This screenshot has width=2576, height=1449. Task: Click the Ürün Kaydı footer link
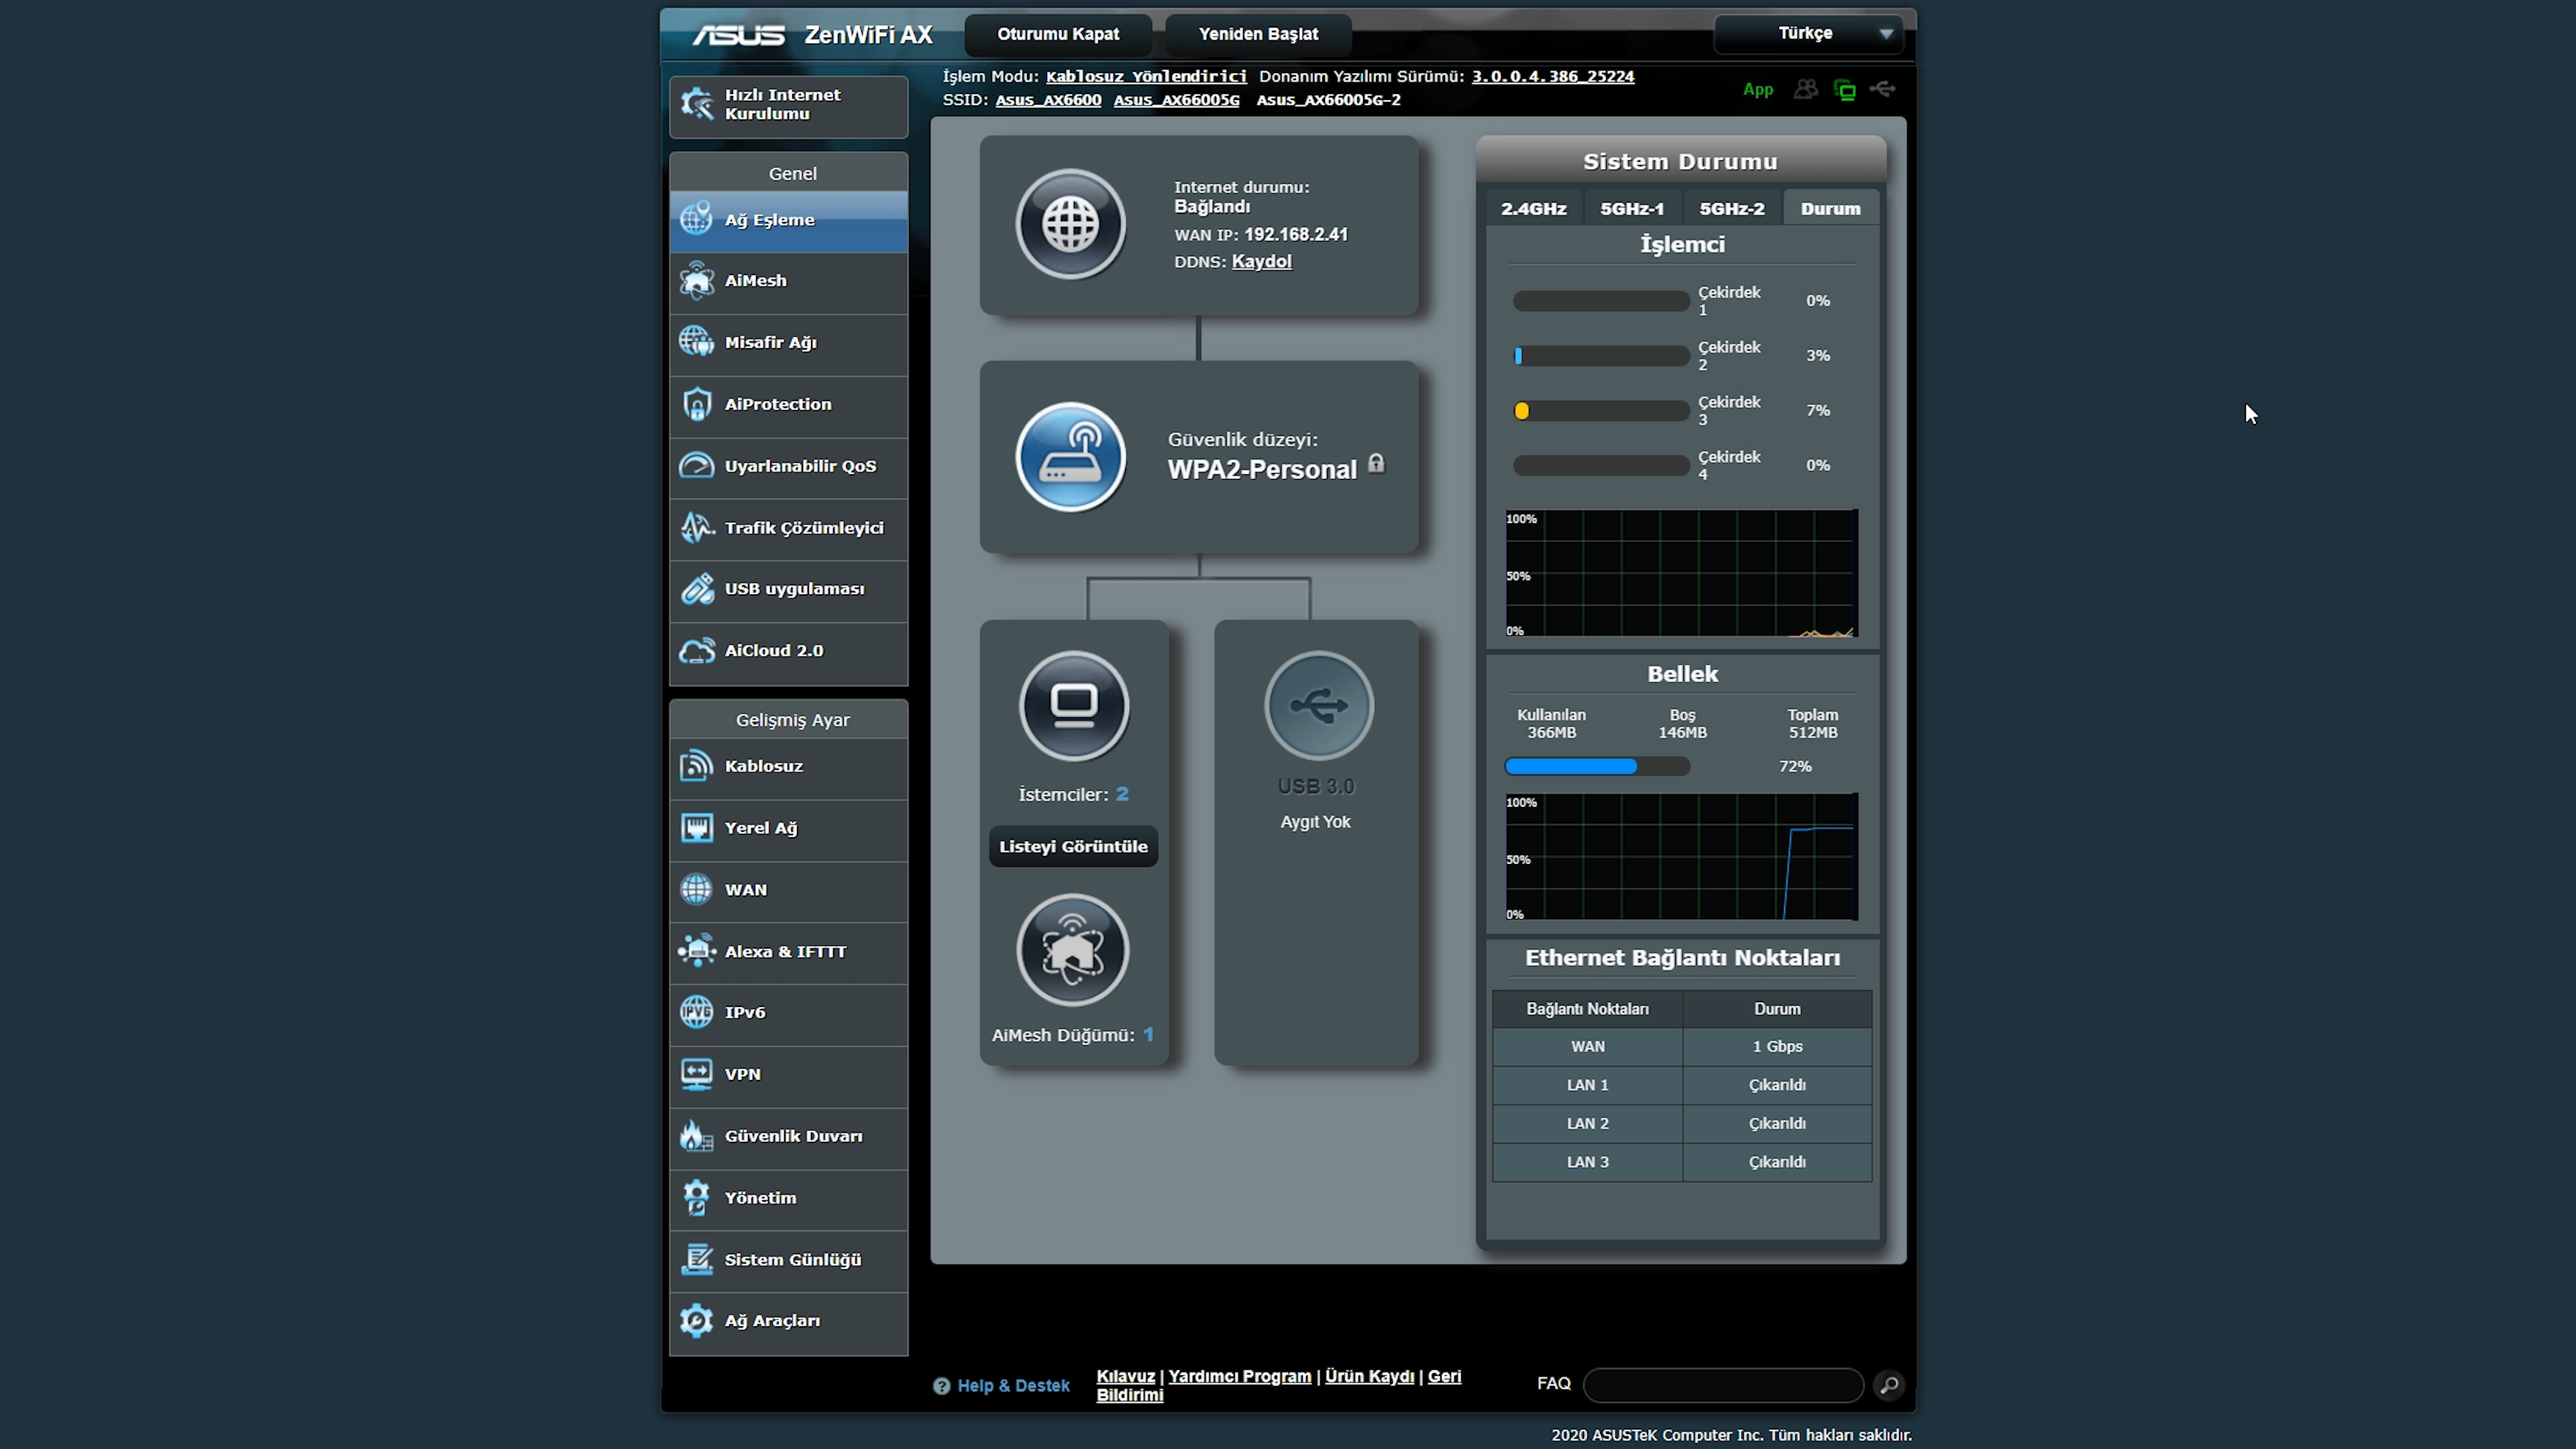[1369, 1377]
